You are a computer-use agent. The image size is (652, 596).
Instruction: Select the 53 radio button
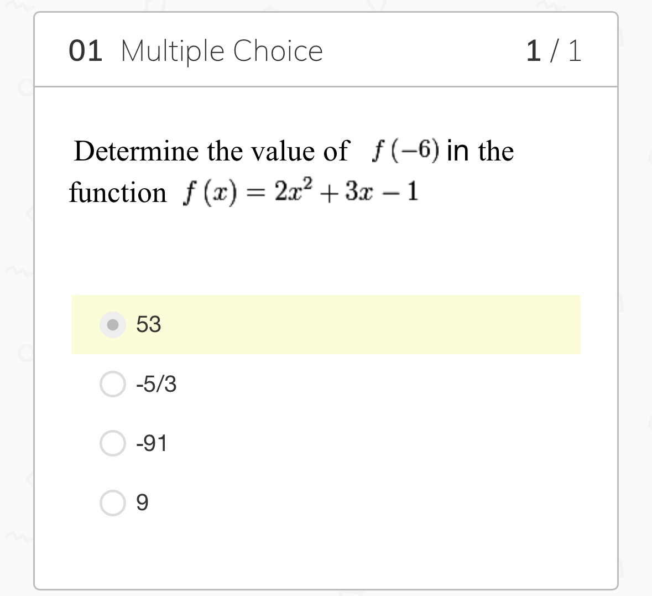113,325
